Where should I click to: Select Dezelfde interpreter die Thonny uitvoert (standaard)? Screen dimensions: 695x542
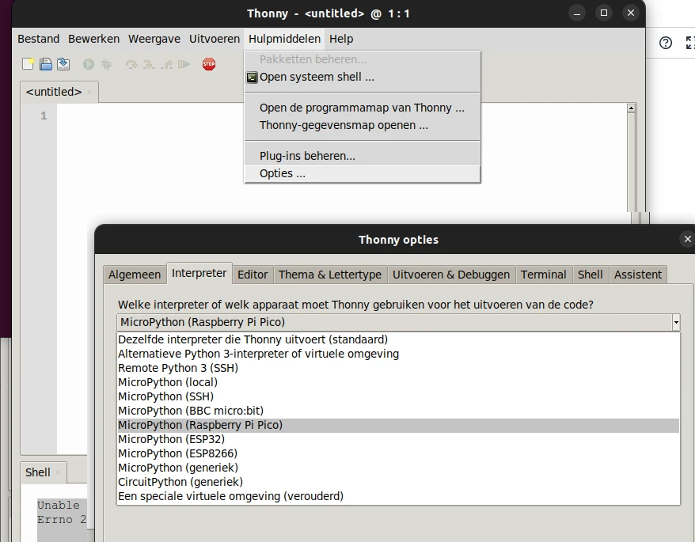[x=398, y=339]
